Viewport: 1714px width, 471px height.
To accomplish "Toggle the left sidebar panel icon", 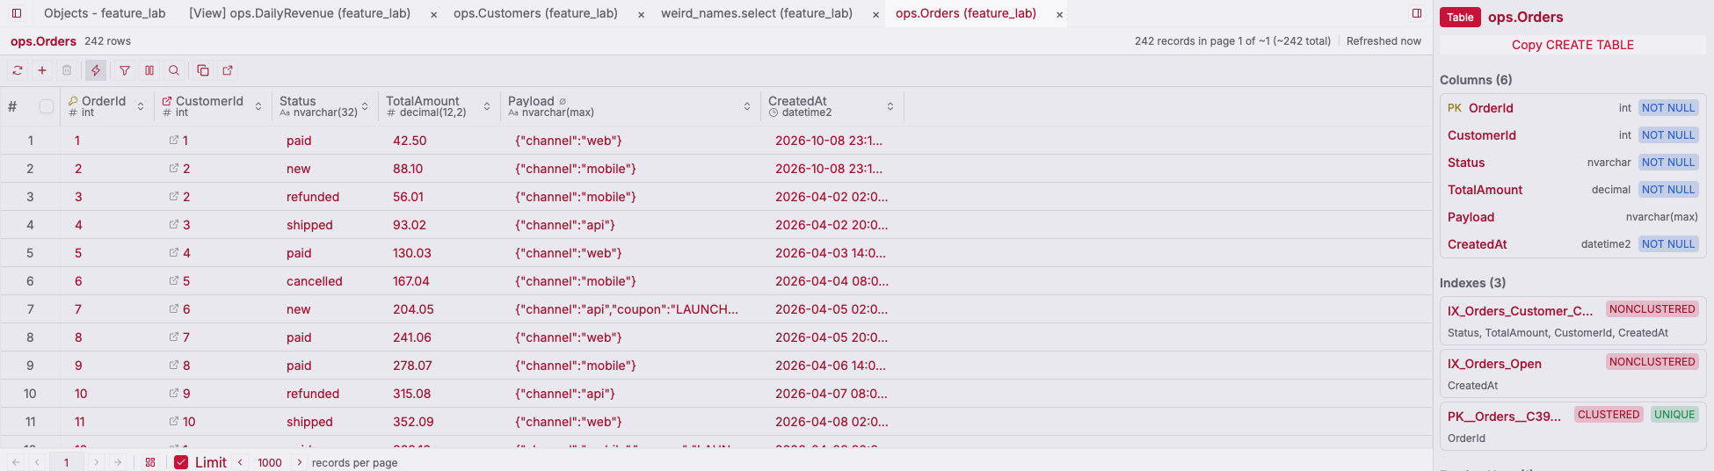I will [x=17, y=13].
